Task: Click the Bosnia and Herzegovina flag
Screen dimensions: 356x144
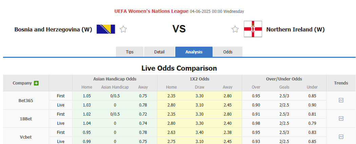Action: coord(106,29)
